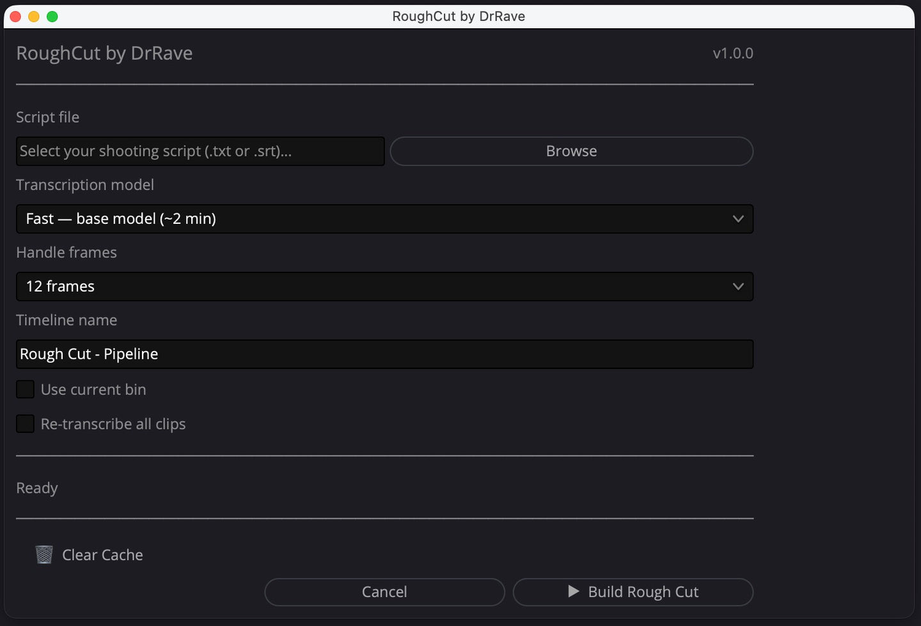Viewport: 921px width, 626px height.
Task: Minimize the window using the yellow button
Action: [34, 17]
